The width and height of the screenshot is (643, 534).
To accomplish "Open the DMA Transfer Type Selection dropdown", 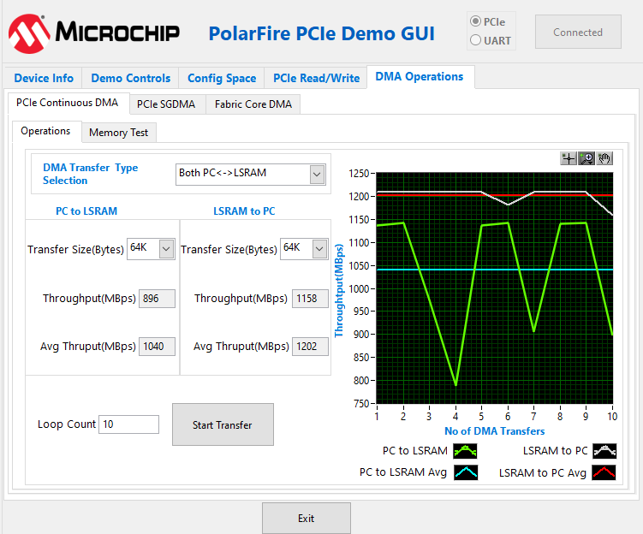I will pos(317,174).
